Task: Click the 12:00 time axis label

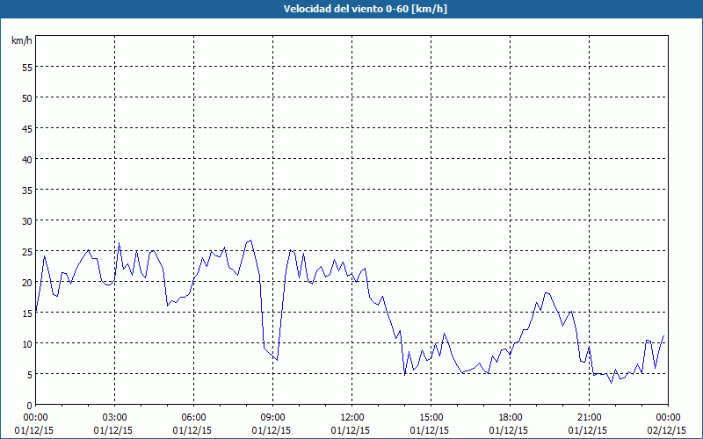Action: coord(352,418)
